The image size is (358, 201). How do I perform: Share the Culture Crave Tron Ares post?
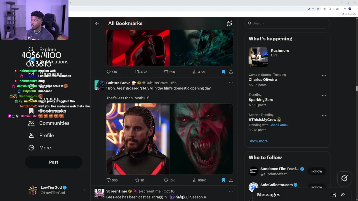(231, 180)
